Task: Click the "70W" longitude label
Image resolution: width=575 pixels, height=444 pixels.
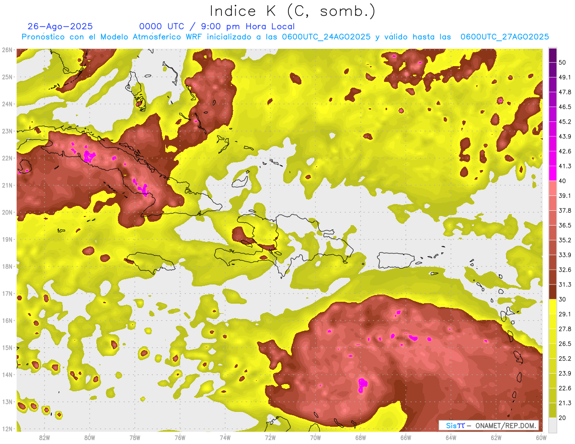Action: (315, 438)
